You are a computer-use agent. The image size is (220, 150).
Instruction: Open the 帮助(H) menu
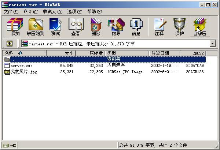point(95,12)
